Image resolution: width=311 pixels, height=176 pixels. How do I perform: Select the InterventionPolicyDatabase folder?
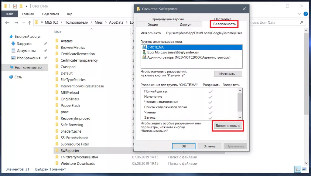(x=82, y=86)
